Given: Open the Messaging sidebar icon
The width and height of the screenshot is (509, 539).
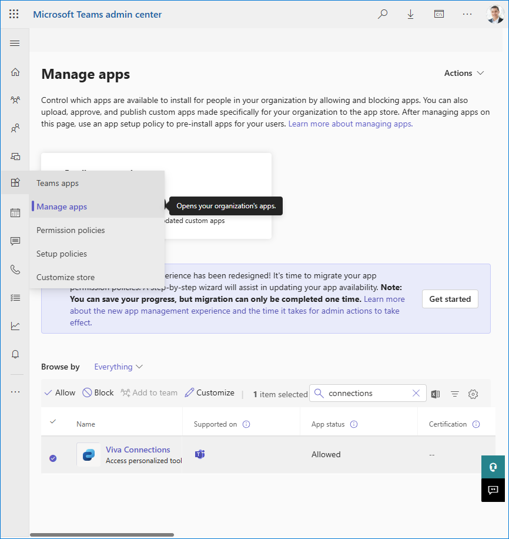Looking at the screenshot, I should click(x=15, y=241).
